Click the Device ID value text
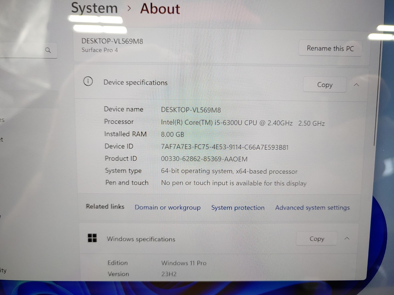This screenshot has height=295, width=394. pyautogui.click(x=225, y=147)
